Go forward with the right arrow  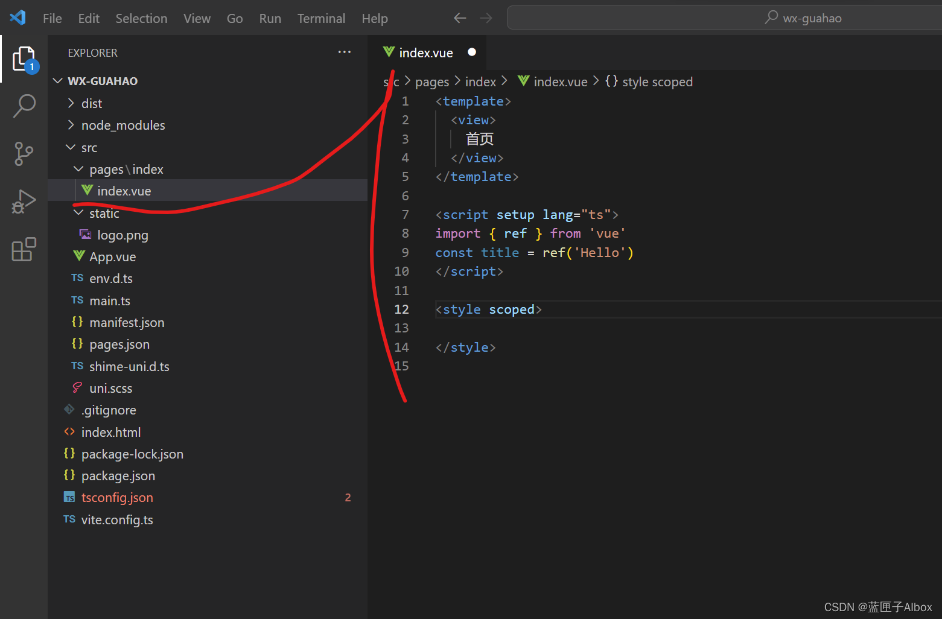point(486,18)
